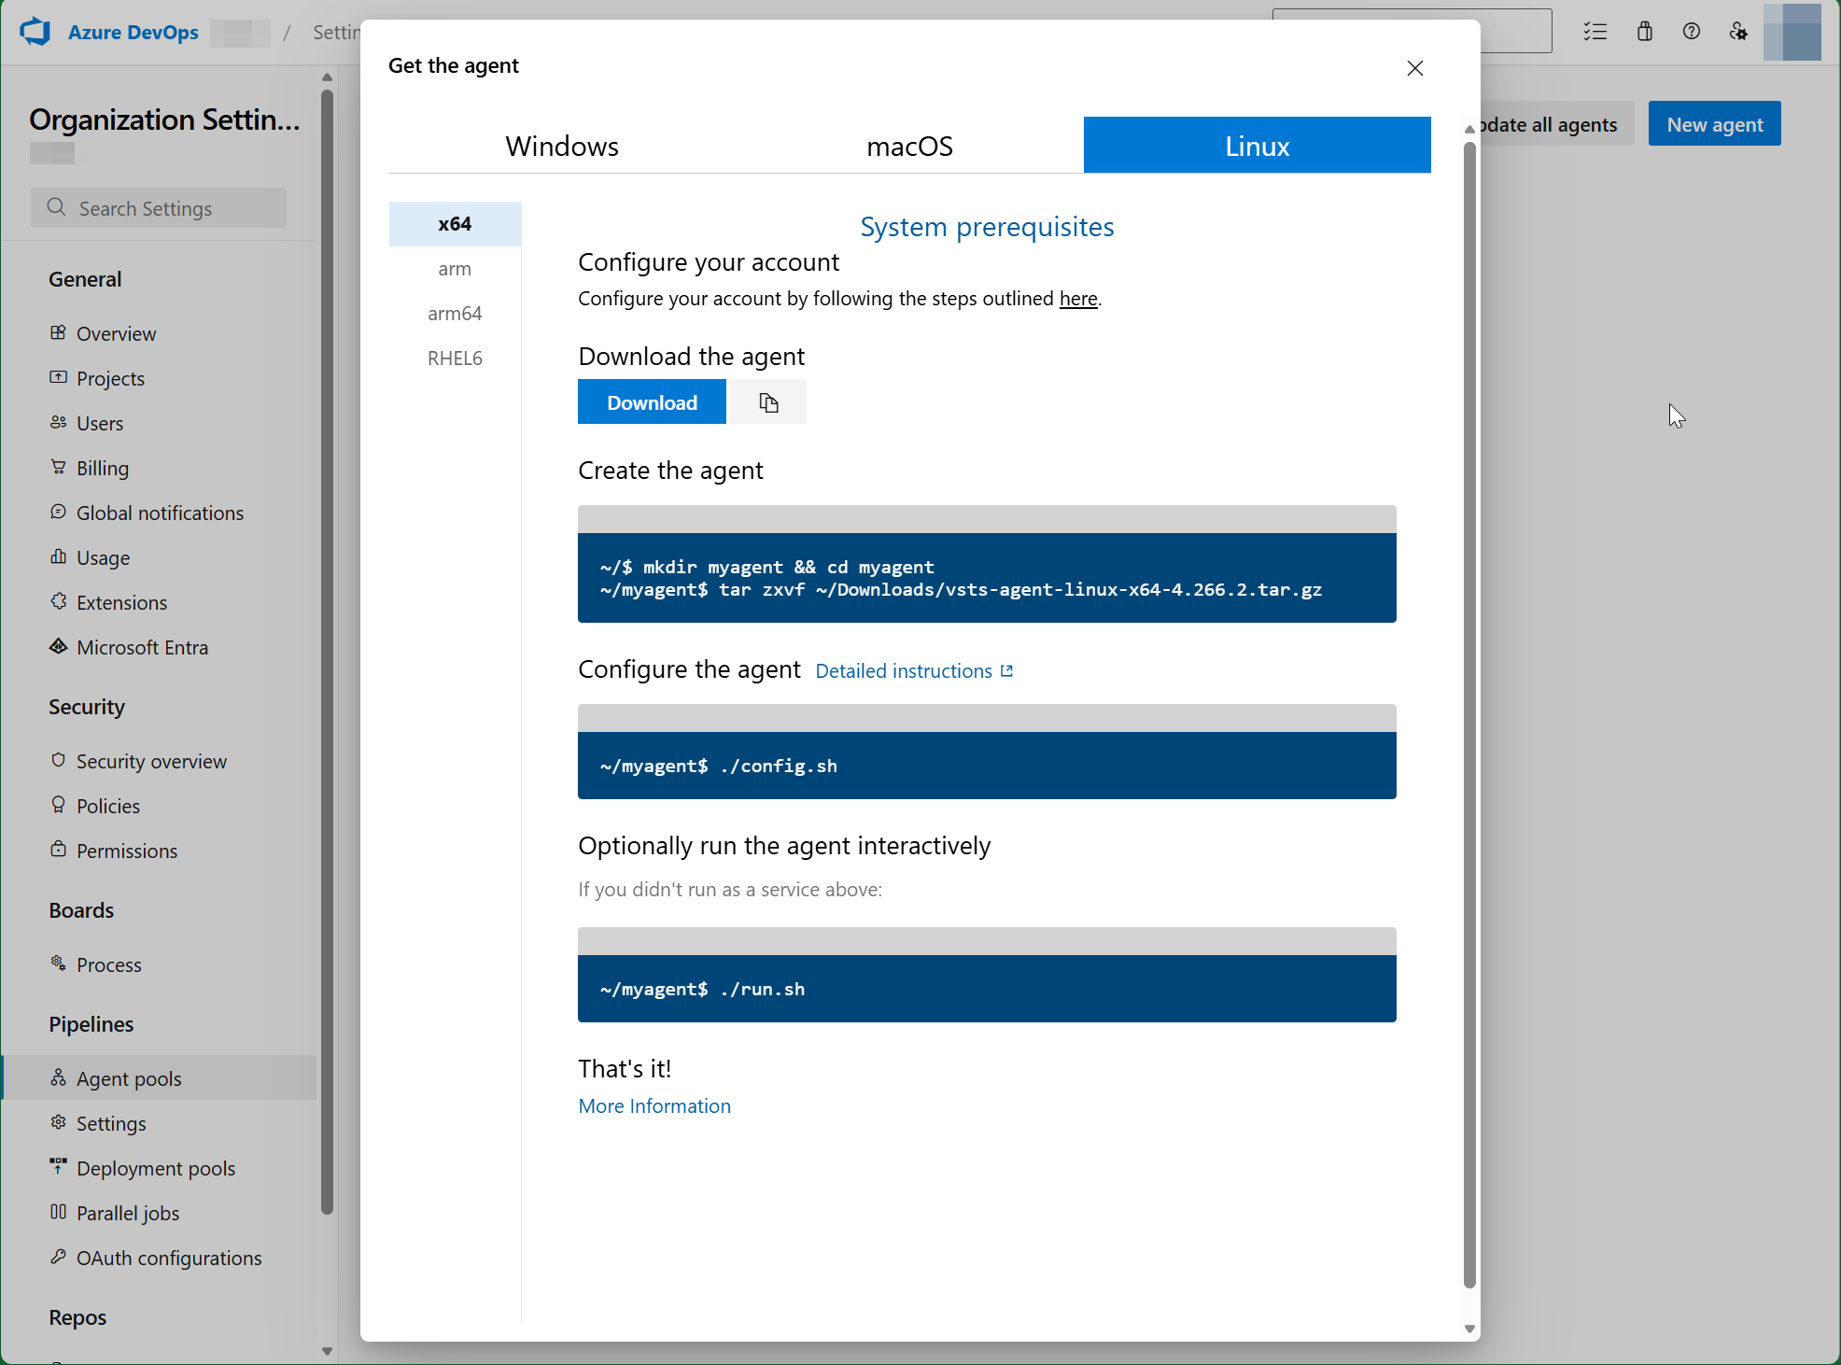
Task: Switch to the macOS tab
Action: 909,146
